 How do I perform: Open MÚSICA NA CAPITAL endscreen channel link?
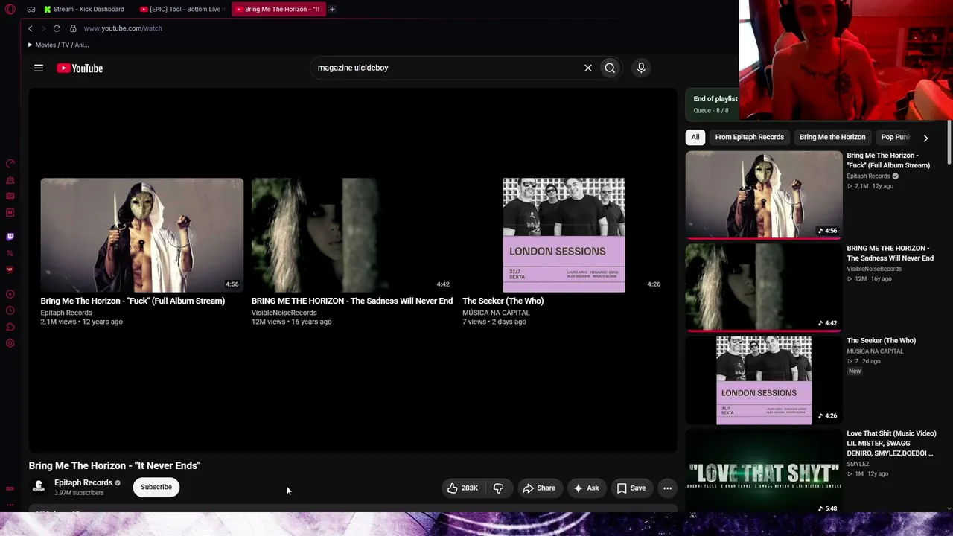point(496,313)
